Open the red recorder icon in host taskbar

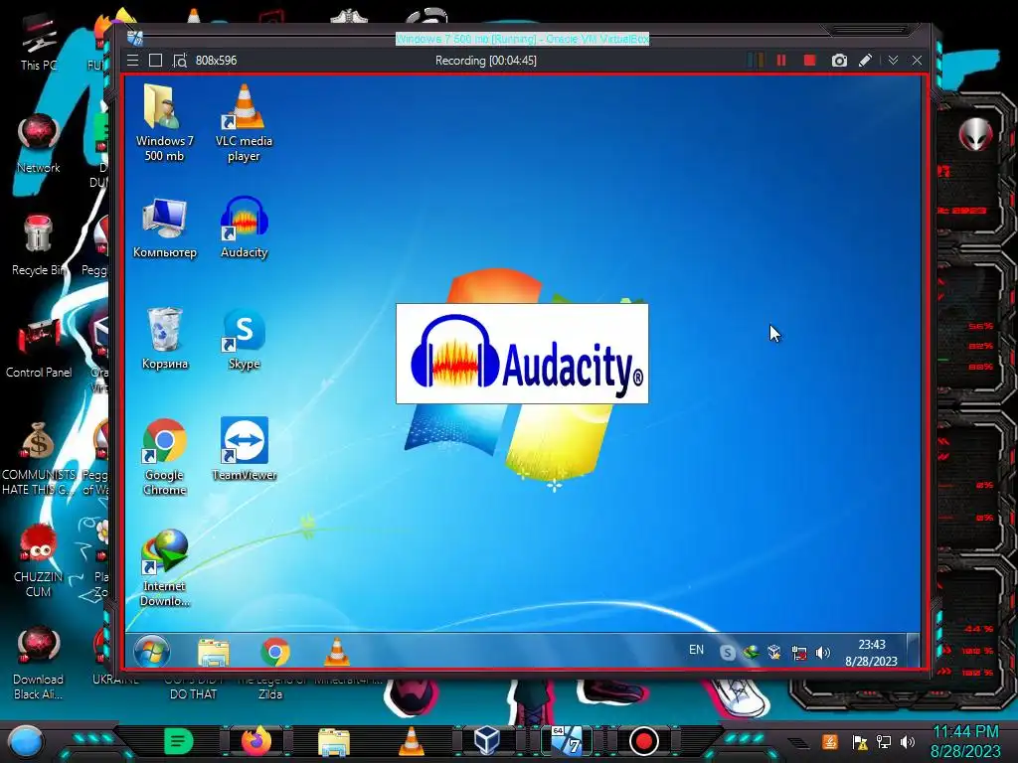coord(644,741)
